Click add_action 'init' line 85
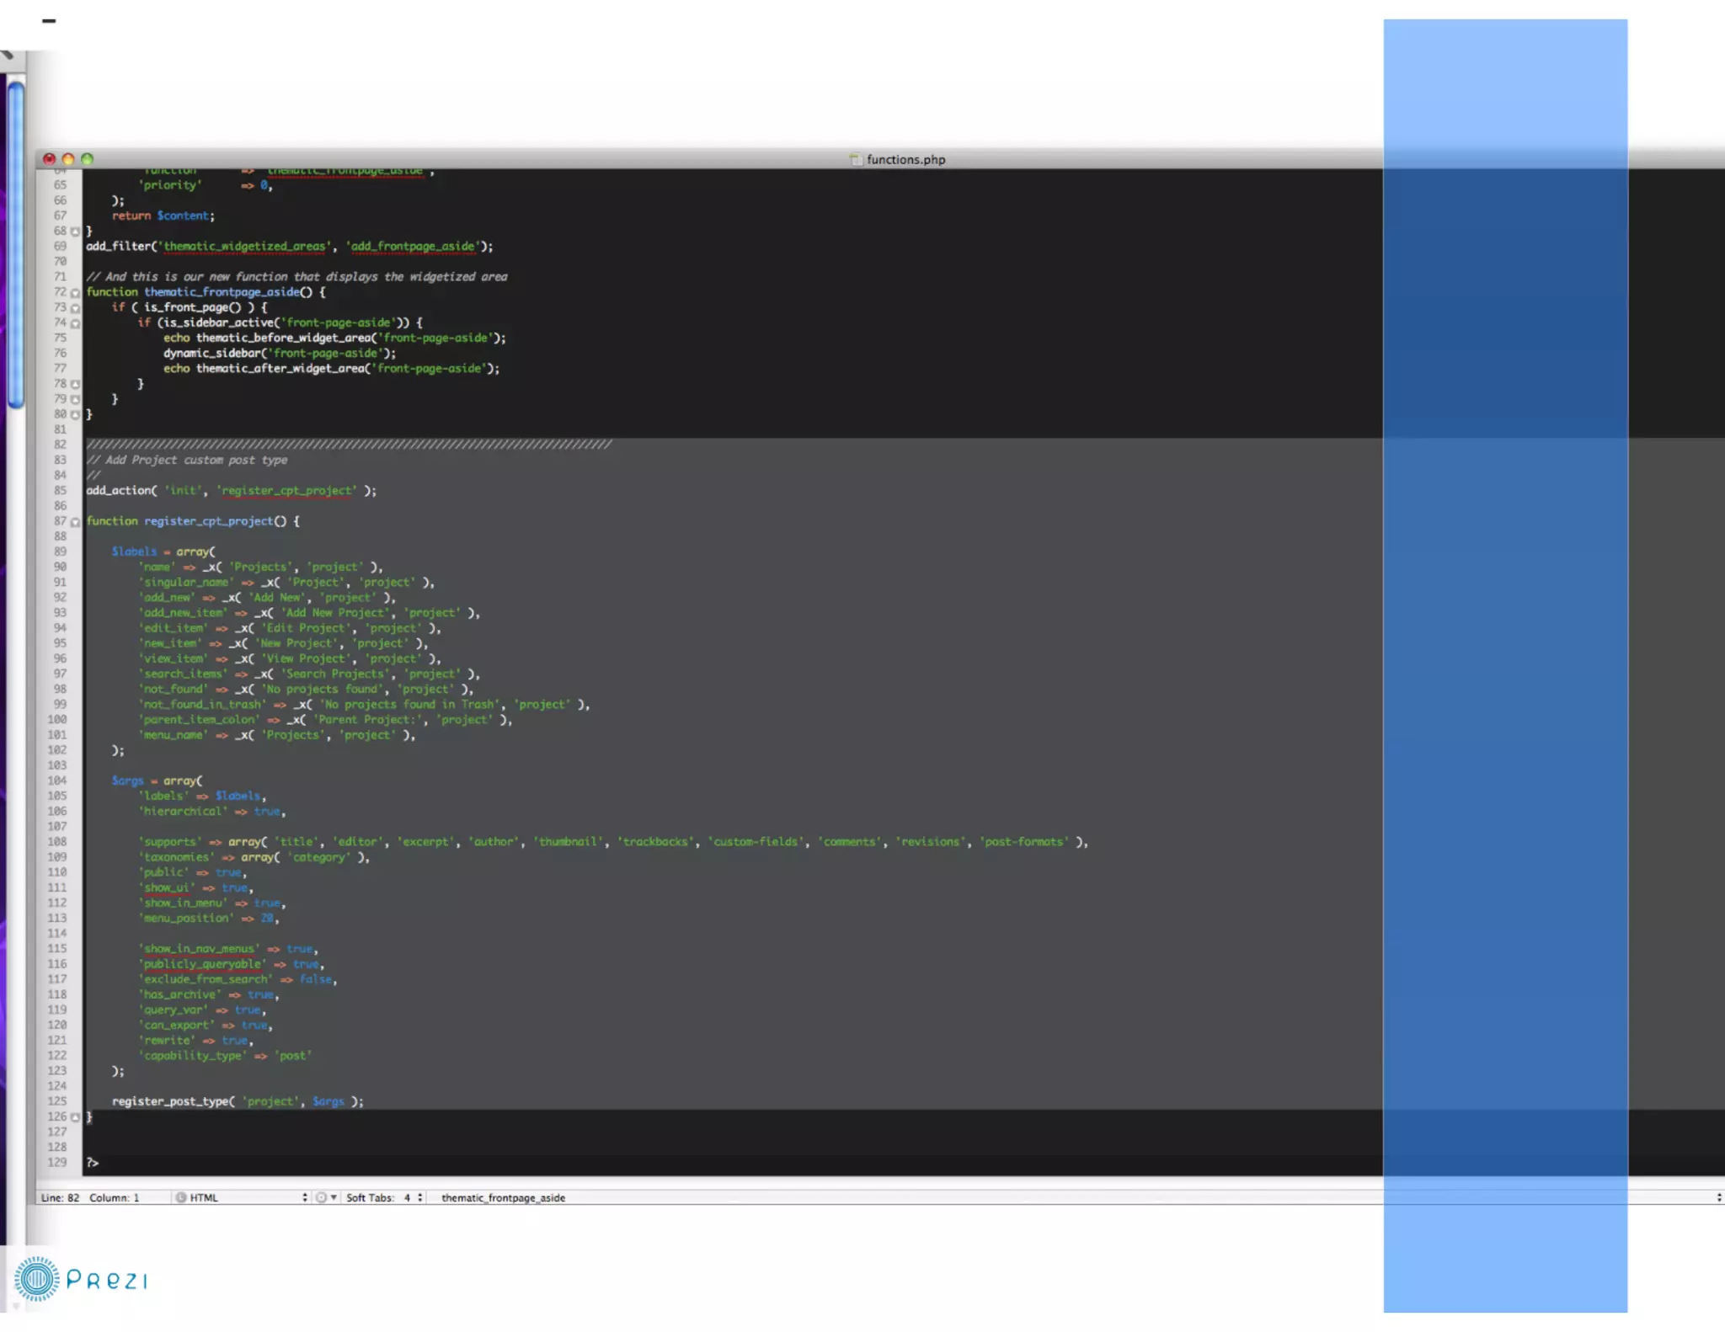 click(x=232, y=491)
